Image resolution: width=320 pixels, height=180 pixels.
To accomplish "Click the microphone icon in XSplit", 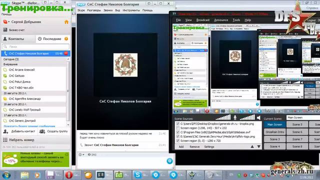I will [x=235, y=117].
